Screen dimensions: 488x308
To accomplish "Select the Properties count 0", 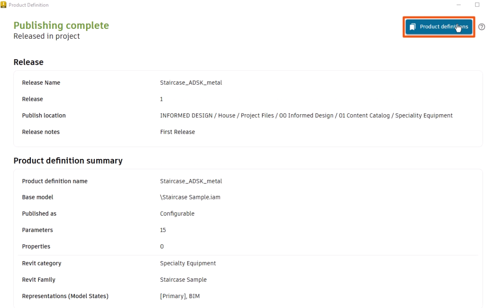I will pyautogui.click(x=162, y=247).
